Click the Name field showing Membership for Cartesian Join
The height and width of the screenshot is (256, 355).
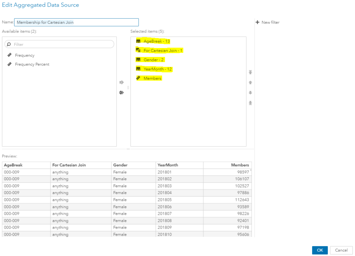coord(76,22)
